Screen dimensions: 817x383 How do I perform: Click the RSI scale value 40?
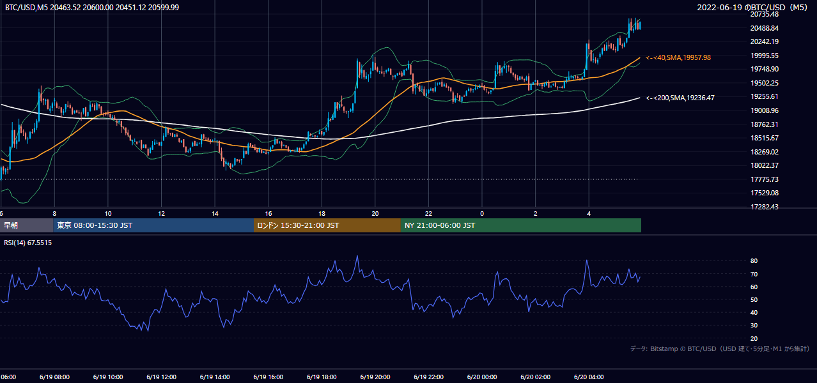[754, 312]
